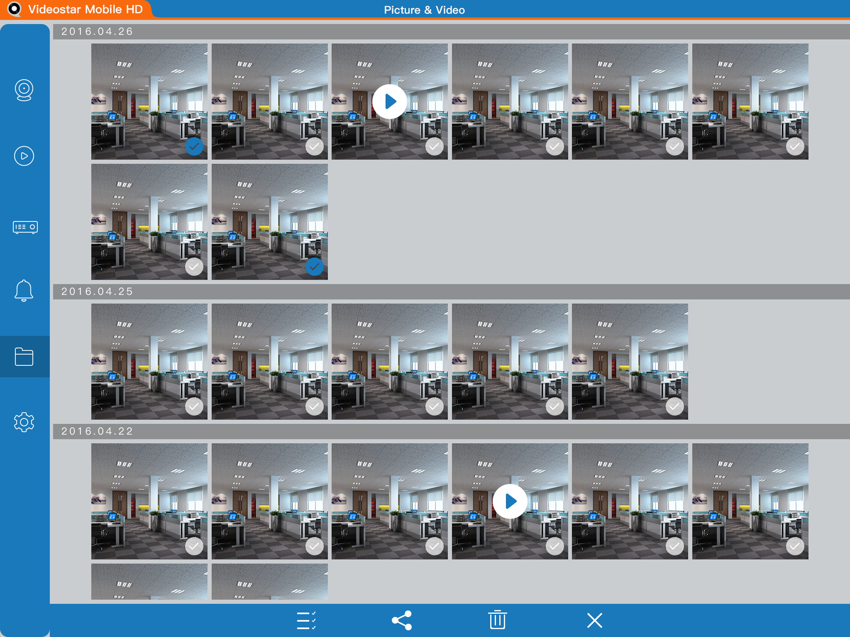Click the select-all checklist icon
The width and height of the screenshot is (850, 637).
306,620
